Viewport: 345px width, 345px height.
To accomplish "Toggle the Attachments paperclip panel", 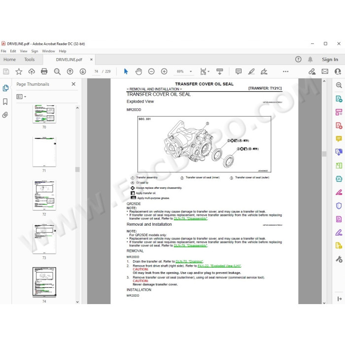I will (5, 115).
